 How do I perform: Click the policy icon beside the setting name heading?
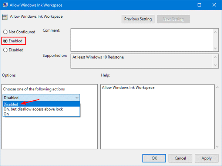pos(5,17)
